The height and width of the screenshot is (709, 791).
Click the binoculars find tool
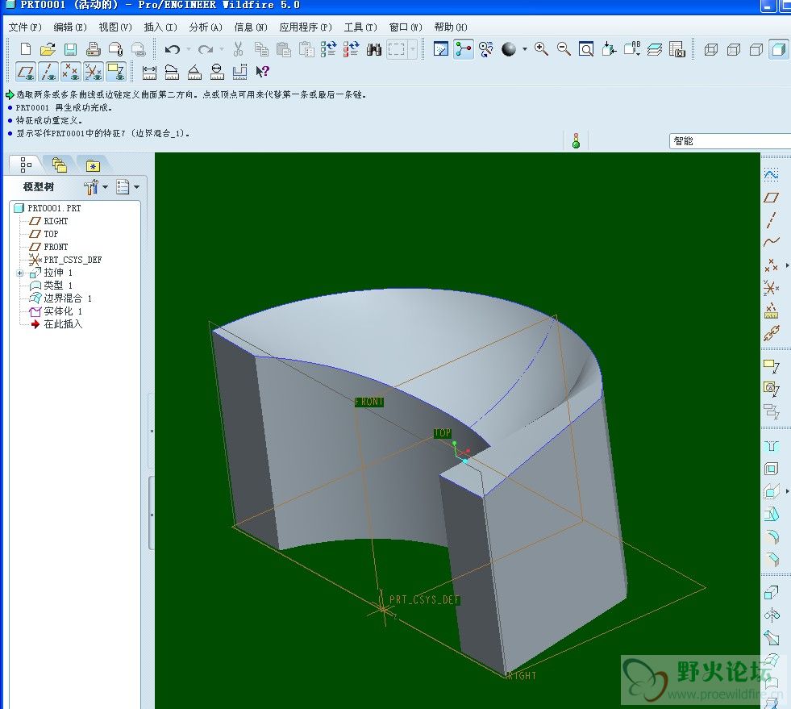374,49
